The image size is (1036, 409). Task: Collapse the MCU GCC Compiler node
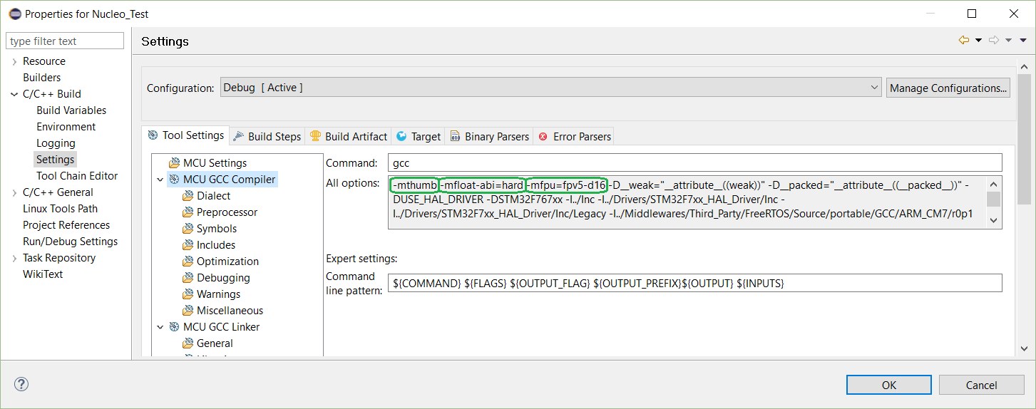point(160,180)
